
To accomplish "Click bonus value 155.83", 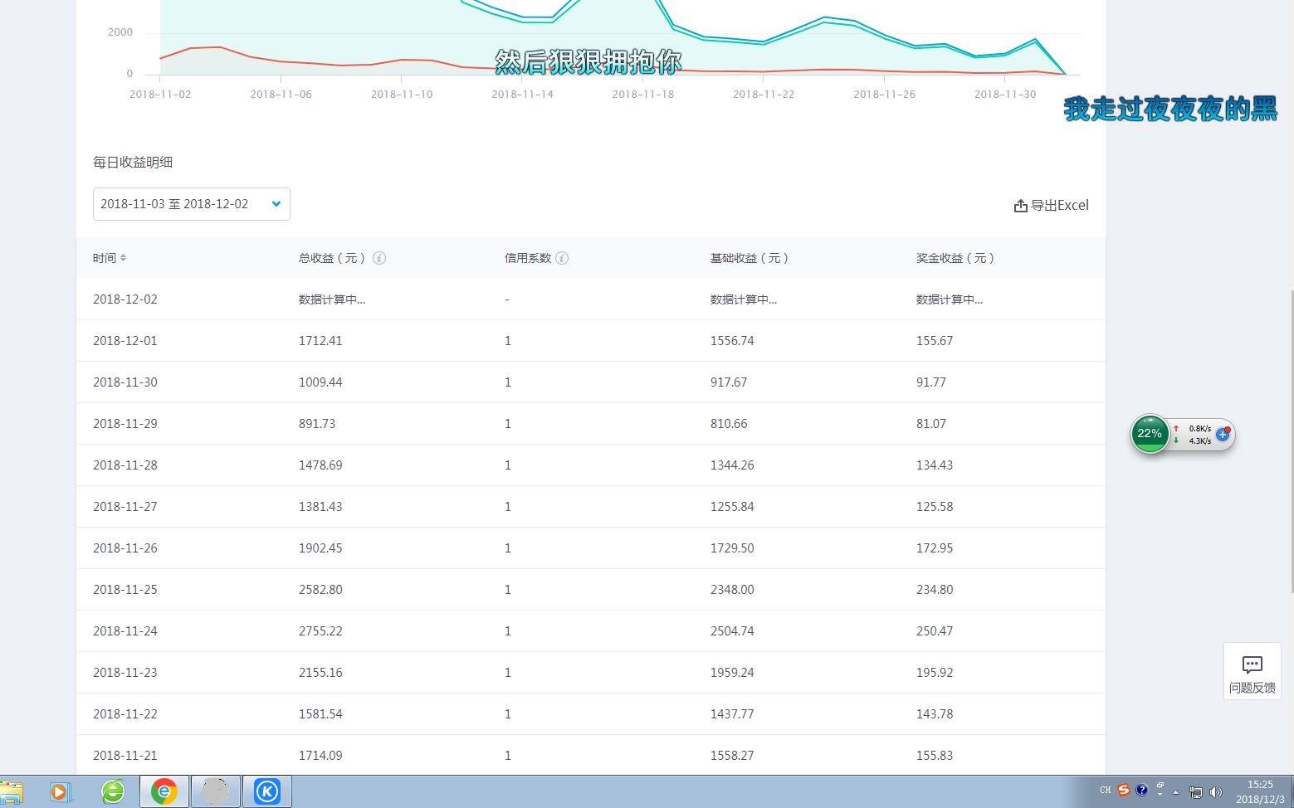I will click(x=935, y=756).
